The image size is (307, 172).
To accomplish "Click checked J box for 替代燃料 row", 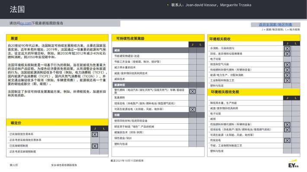I will [192, 91].
